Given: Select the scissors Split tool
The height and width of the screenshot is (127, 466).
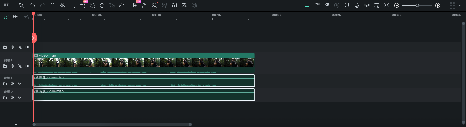Looking at the screenshot, I should click(62, 5).
